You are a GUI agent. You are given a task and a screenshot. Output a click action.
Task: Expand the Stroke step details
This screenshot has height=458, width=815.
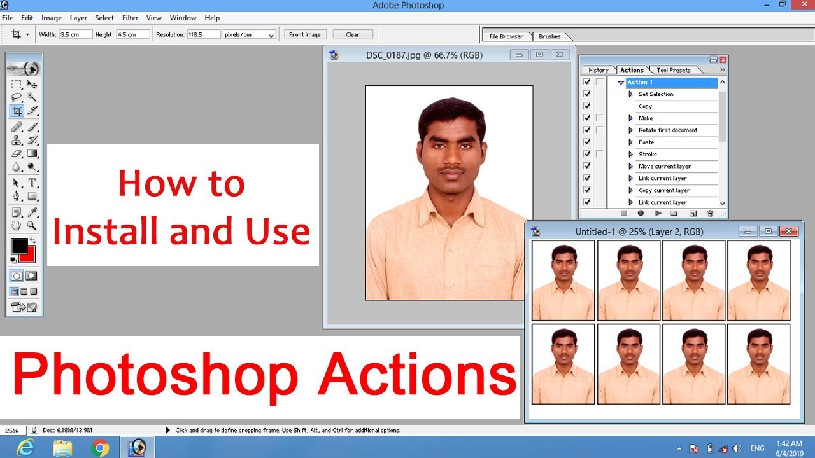(631, 155)
